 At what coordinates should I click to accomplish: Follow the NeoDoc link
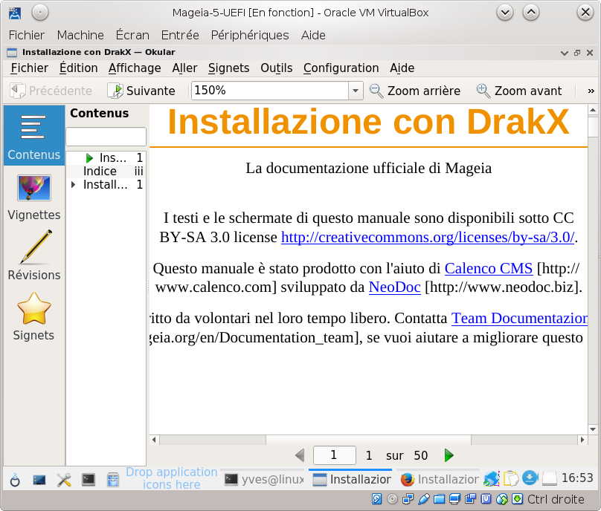tap(394, 287)
